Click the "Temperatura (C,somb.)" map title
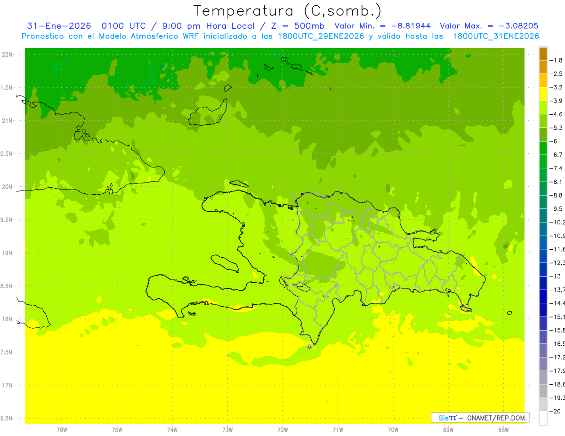 288,11
